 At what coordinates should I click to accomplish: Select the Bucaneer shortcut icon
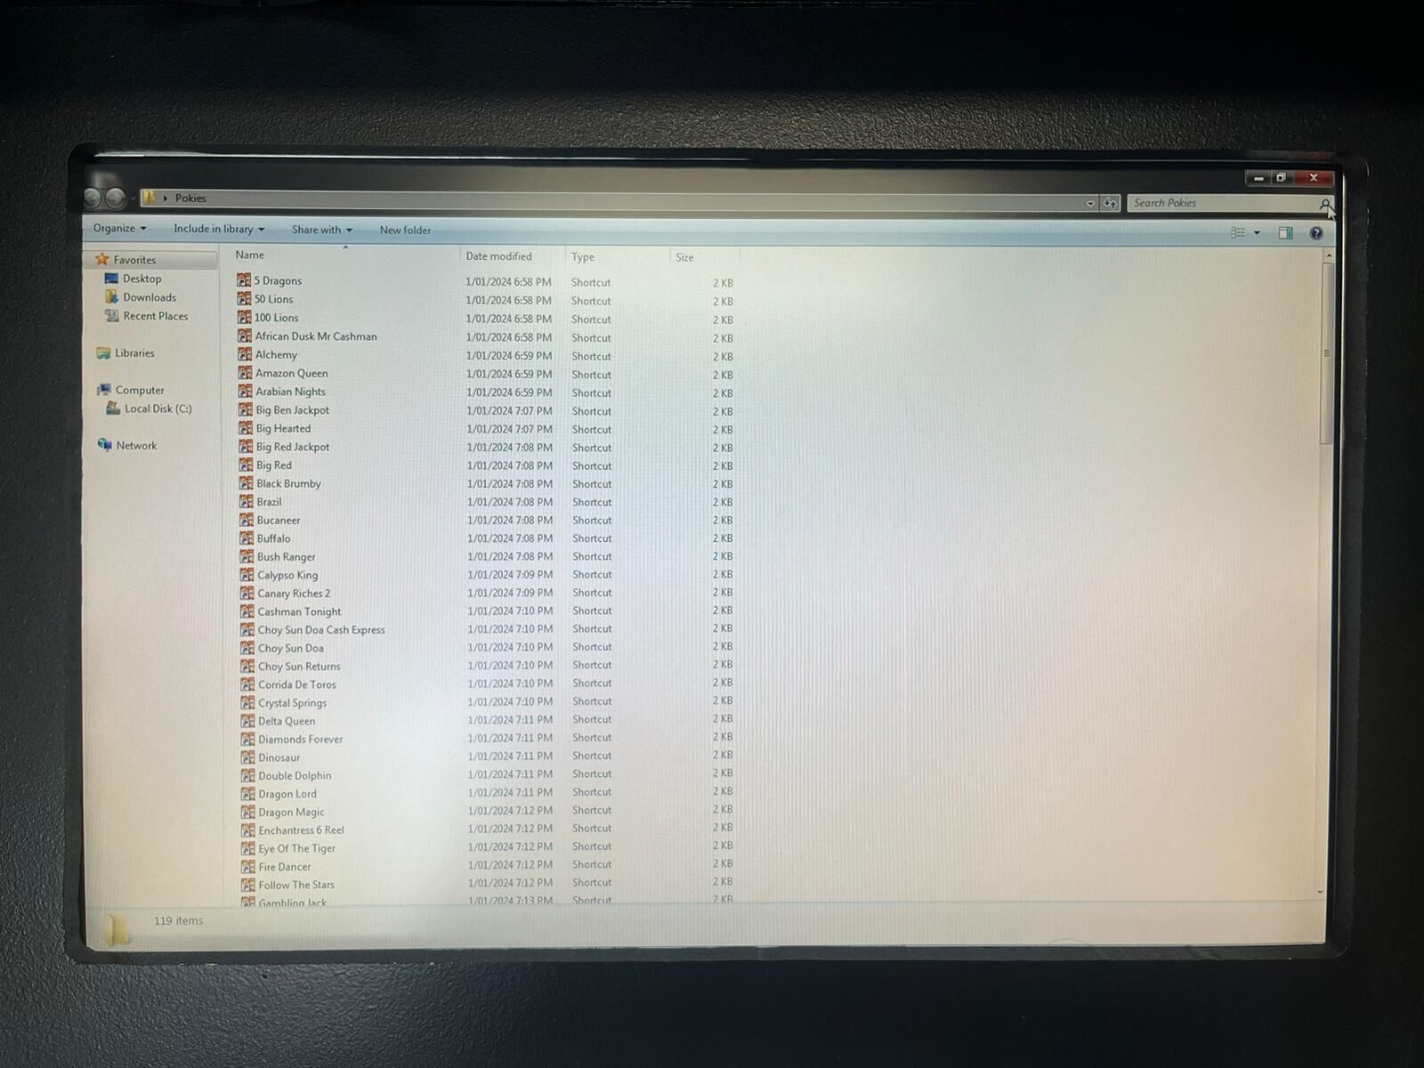click(247, 520)
